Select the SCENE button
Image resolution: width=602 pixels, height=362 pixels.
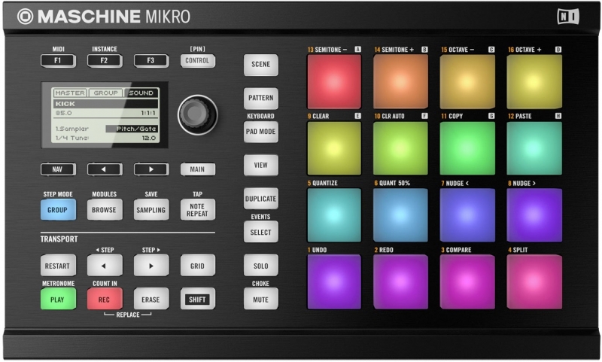260,65
